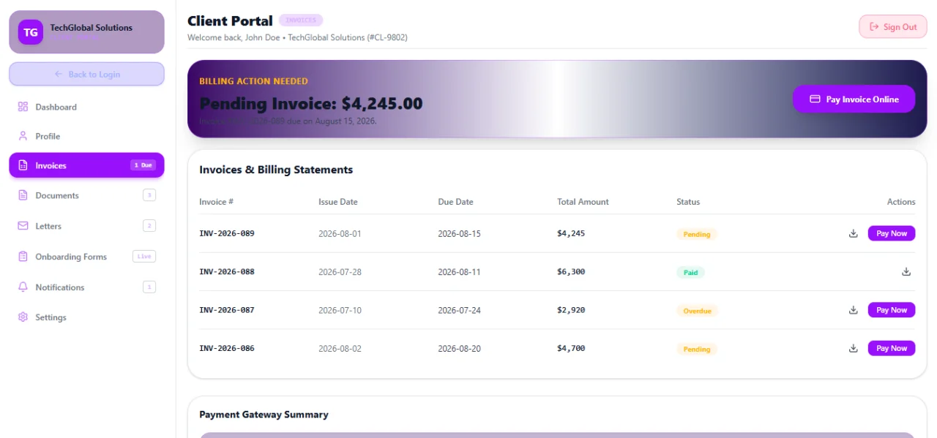Click Pay Now for INV-2026-087

tap(892, 310)
